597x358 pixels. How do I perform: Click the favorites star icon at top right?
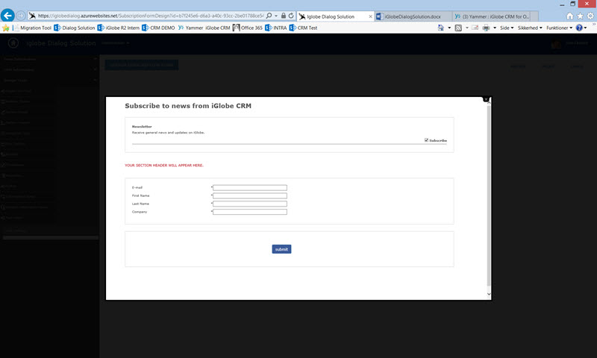580,16
